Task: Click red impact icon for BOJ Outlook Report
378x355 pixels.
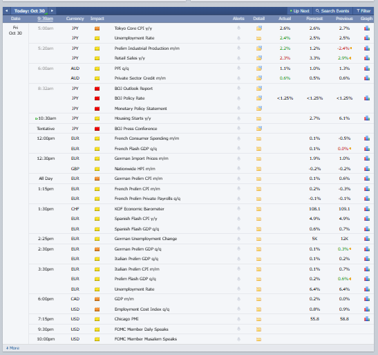Action: (97, 89)
